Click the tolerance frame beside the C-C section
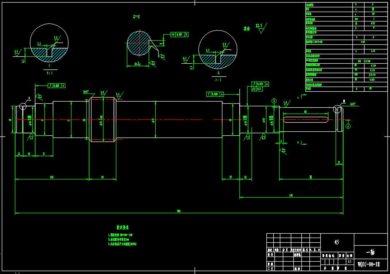 click(180, 35)
